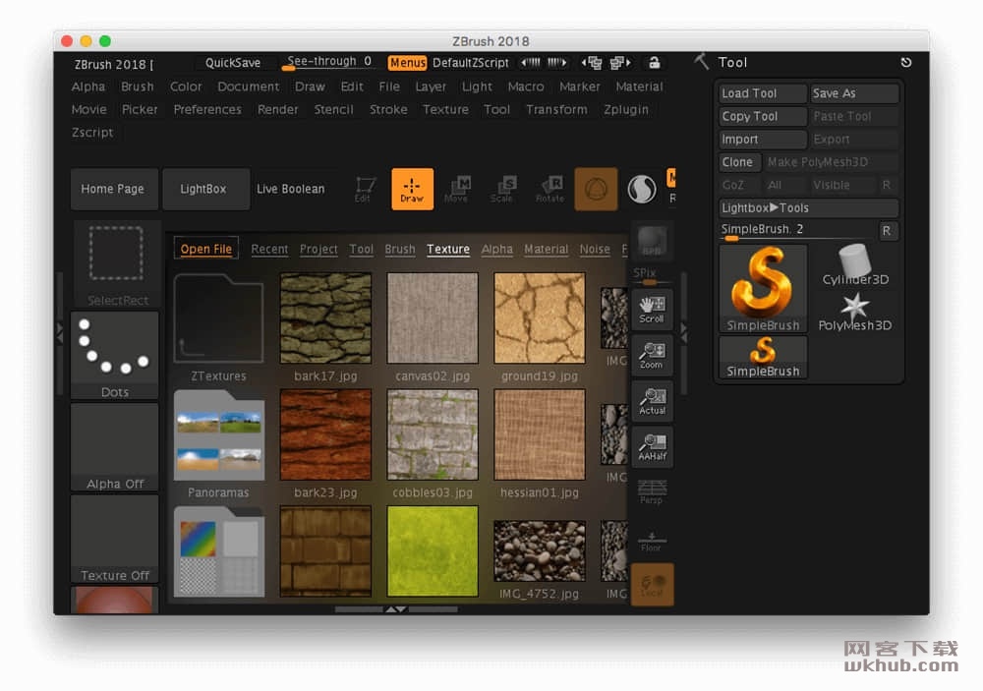Open the Zplugin menu
Image resolution: width=983 pixels, height=691 pixels.
click(626, 110)
